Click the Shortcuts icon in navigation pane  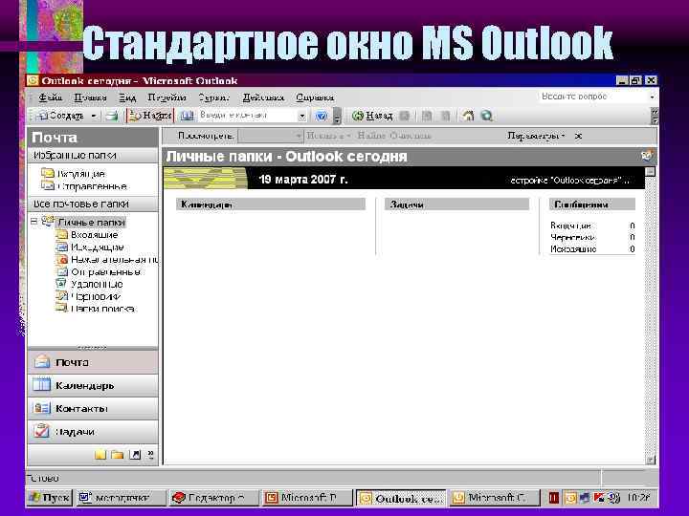click(x=135, y=455)
